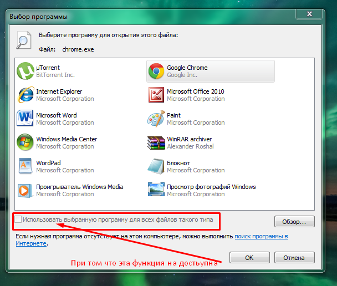Click the file search magnifier icon

click(x=24, y=40)
